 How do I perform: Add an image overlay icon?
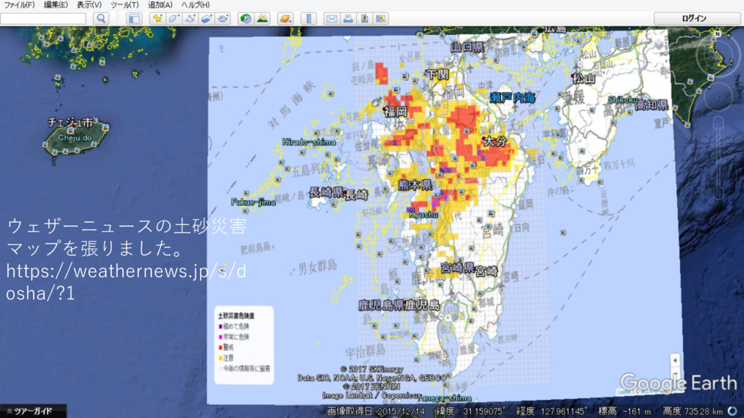coord(206,18)
